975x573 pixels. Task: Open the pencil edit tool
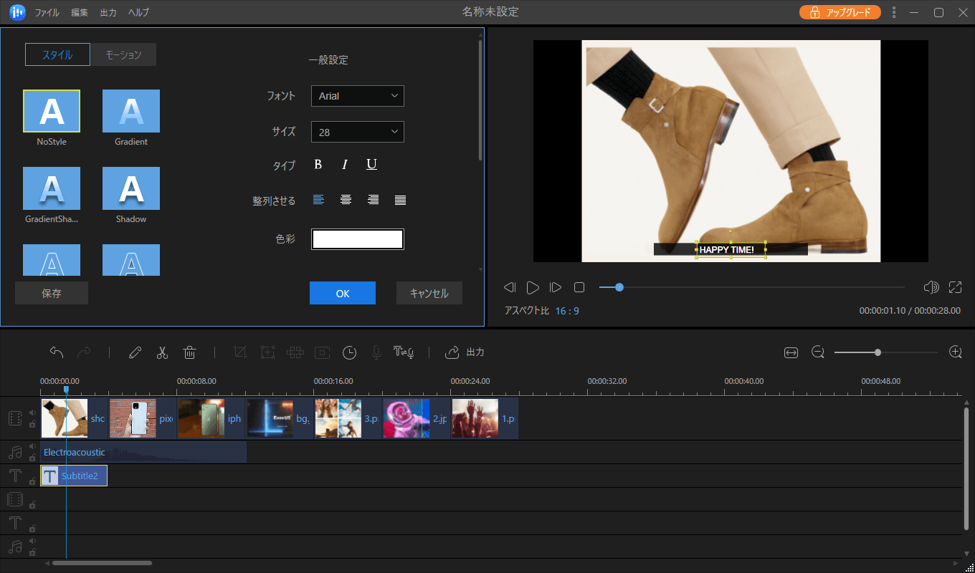(x=135, y=352)
